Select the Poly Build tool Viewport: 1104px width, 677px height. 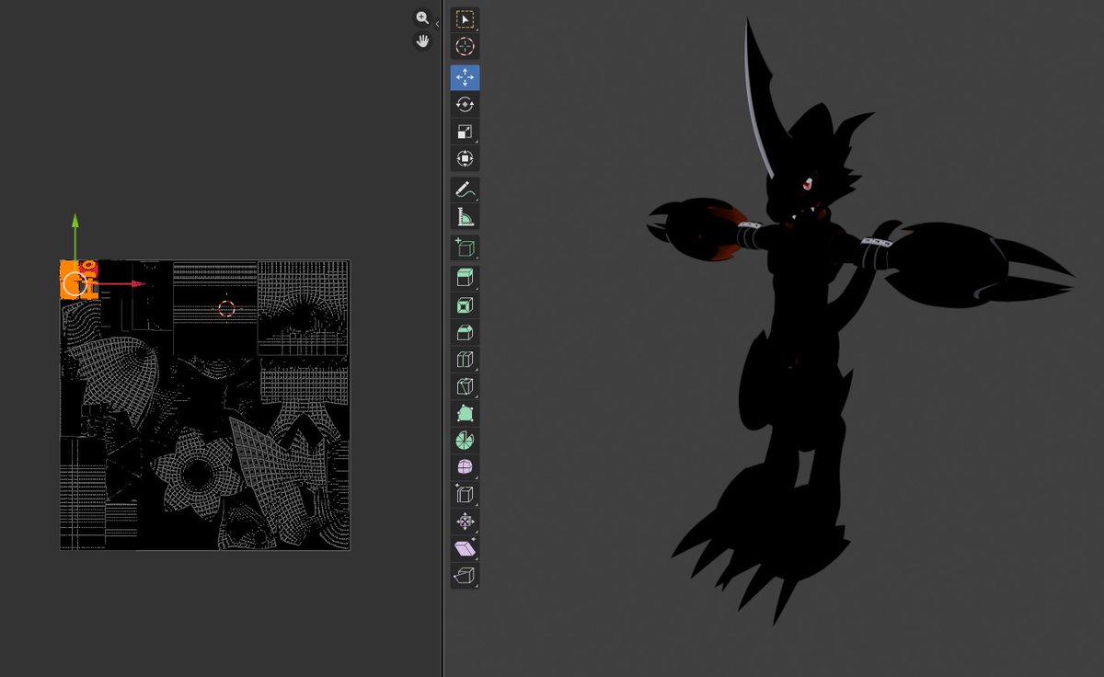coord(465,413)
